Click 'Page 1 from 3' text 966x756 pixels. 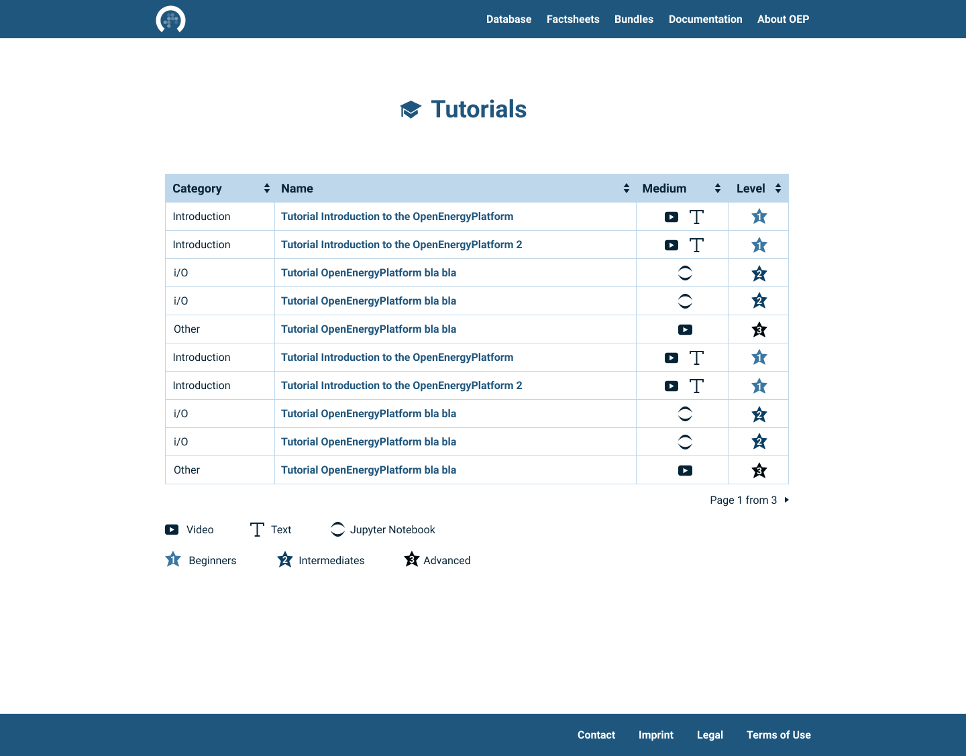tap(743, 500)
